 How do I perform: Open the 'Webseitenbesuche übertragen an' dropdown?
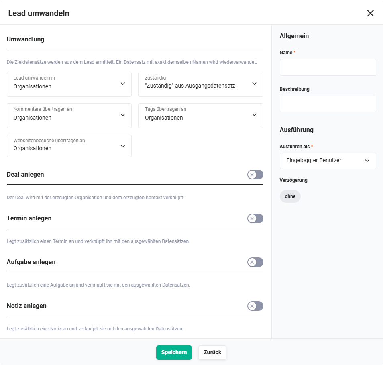(x=69, y=146)
